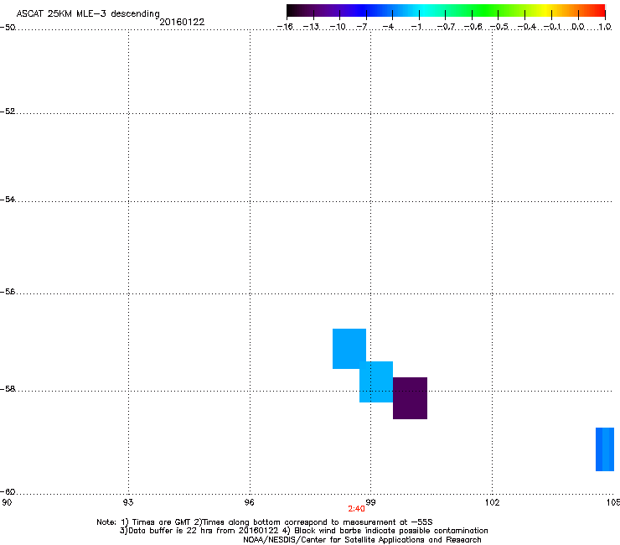
Task: Click the color bar legend gradient
Action: [446, 11]
